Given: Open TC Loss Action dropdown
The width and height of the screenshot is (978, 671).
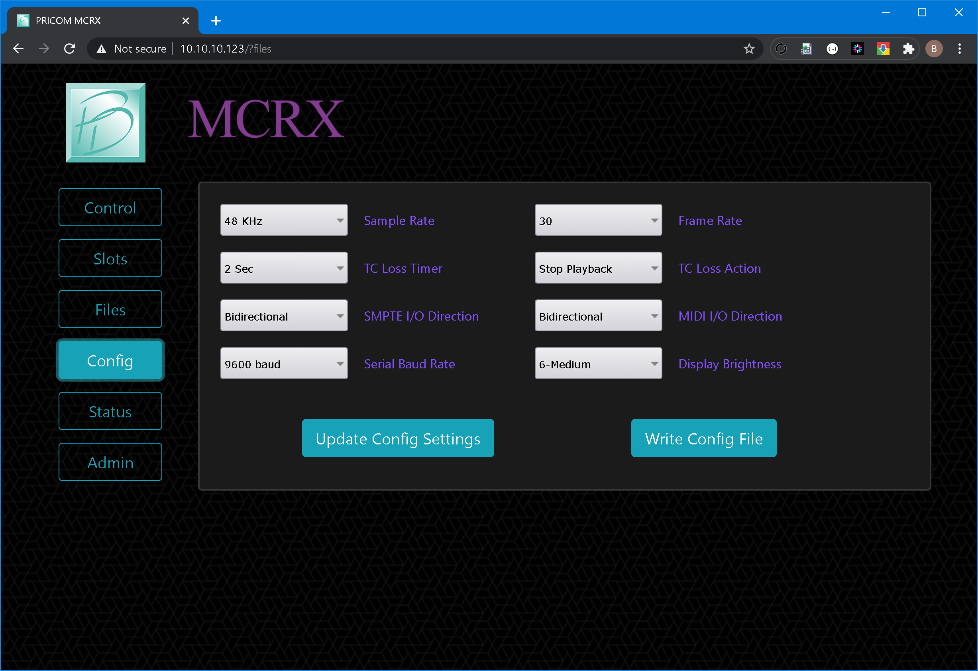Looking at the screenshot, I should (x=598, y=268).
